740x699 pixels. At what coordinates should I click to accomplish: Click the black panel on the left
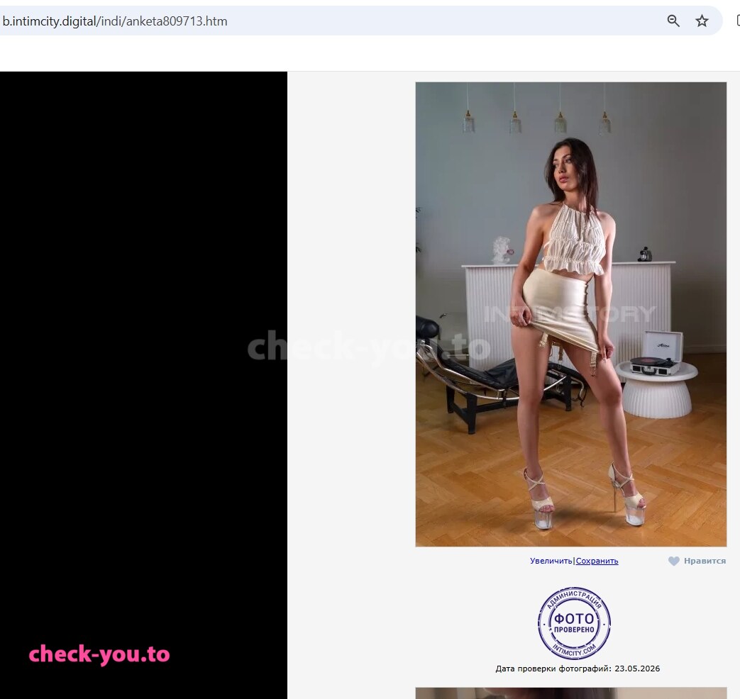coord(143,385)
